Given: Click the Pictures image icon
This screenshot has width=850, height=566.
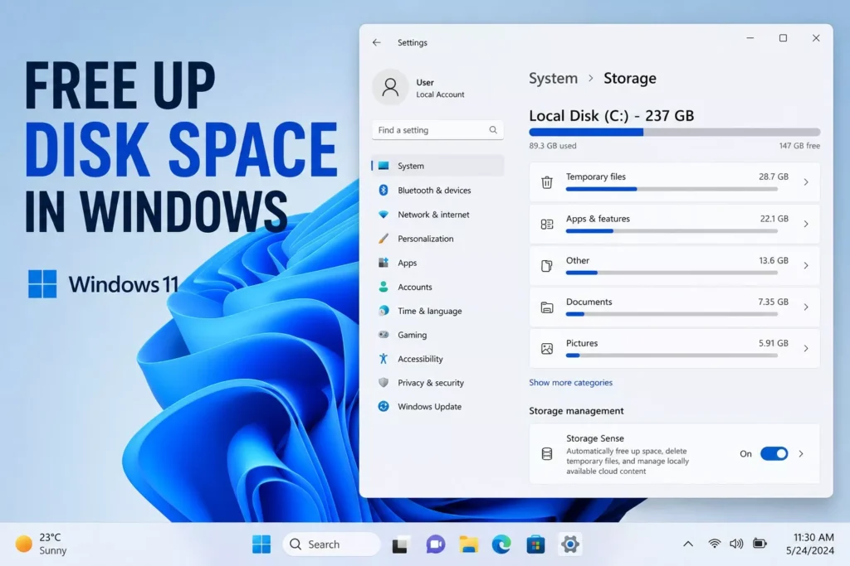Looking at the screenshot, I should pyautogui.click(x=547, y=349).
